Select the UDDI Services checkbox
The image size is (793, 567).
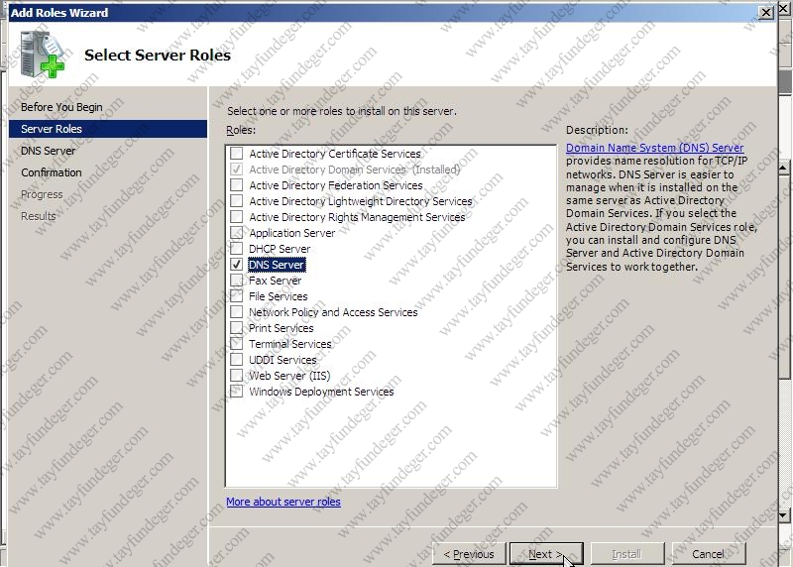(x=236, y=360)
